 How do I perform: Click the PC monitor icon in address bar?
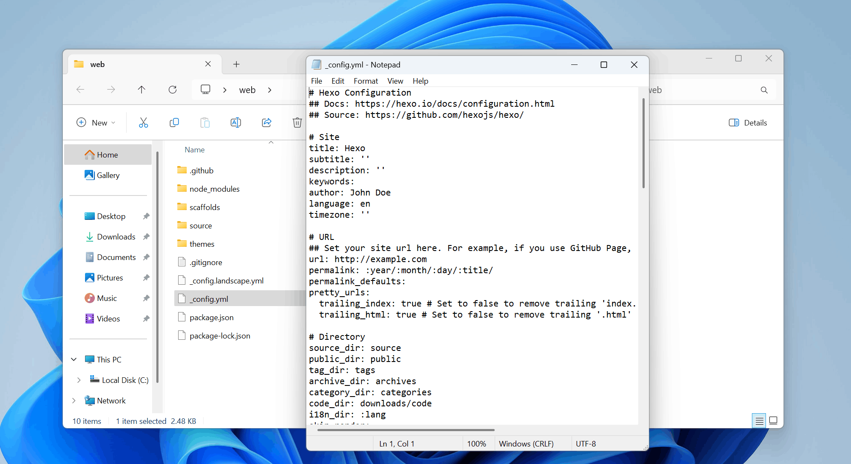pos(205,90)
